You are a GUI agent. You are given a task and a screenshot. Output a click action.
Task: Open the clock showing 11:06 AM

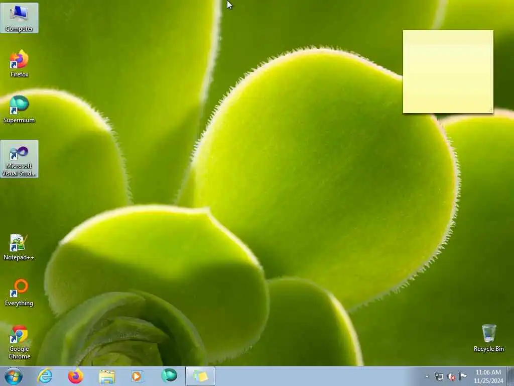pos(488,376)
